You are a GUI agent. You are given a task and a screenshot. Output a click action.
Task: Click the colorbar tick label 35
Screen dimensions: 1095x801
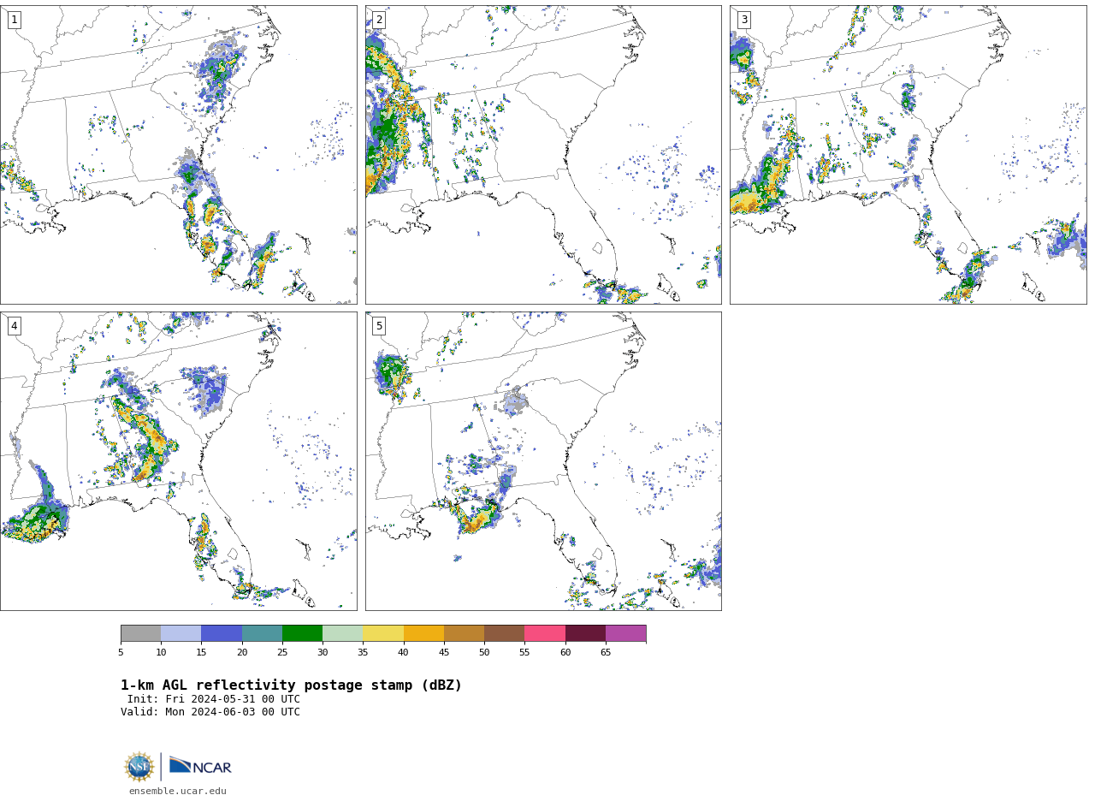click(x=363, y=653)
